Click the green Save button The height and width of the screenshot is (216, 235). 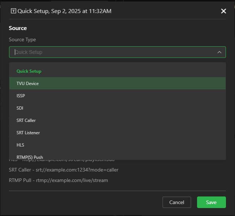click(211, 202)
